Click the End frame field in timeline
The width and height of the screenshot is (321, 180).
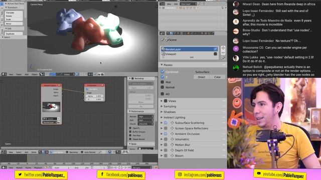(82, 167)
